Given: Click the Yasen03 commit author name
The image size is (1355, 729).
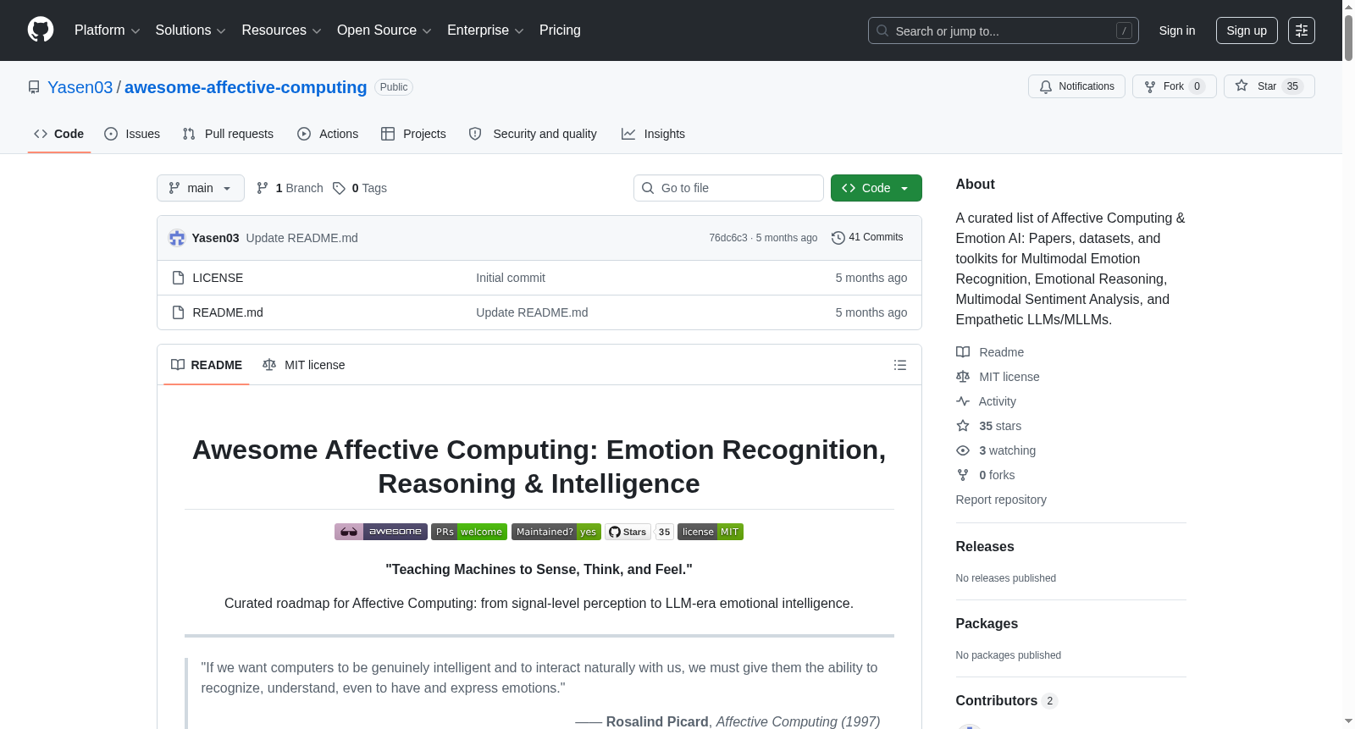Looking at the screenshot, I should click(215, 238).
